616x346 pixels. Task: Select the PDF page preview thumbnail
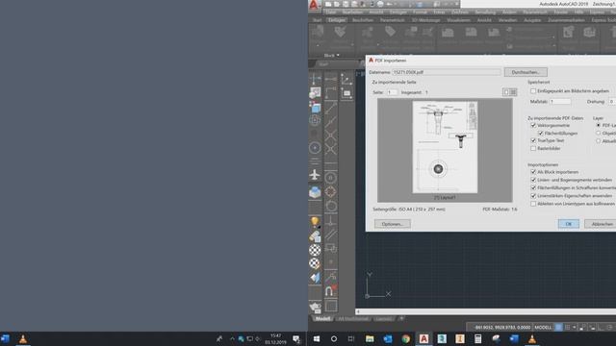pos(445,147)
